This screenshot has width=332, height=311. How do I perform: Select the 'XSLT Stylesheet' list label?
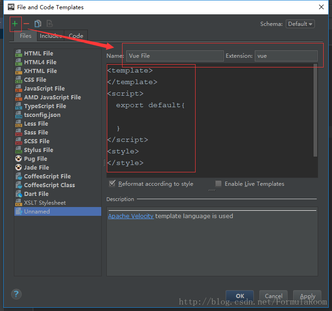tap(45, 203)
